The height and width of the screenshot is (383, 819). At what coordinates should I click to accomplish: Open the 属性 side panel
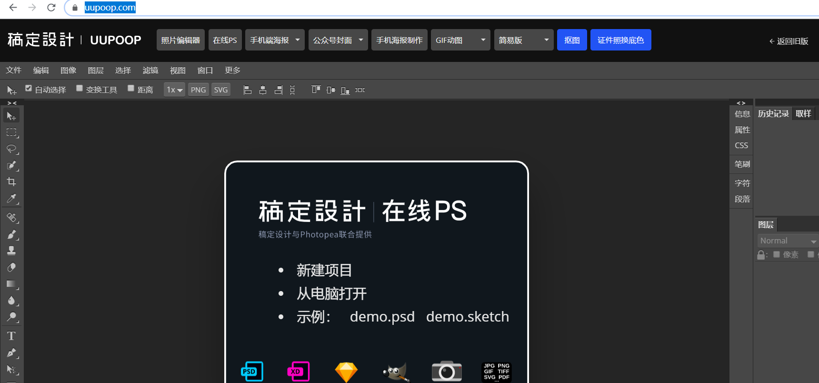(x=742, y=130)
